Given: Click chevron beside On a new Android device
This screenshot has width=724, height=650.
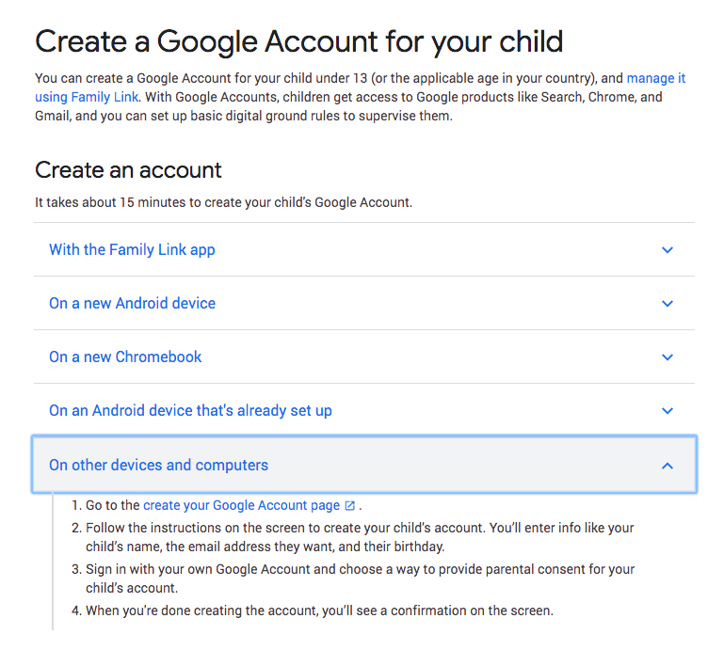Looking at the screenshot, I should 668,304.
